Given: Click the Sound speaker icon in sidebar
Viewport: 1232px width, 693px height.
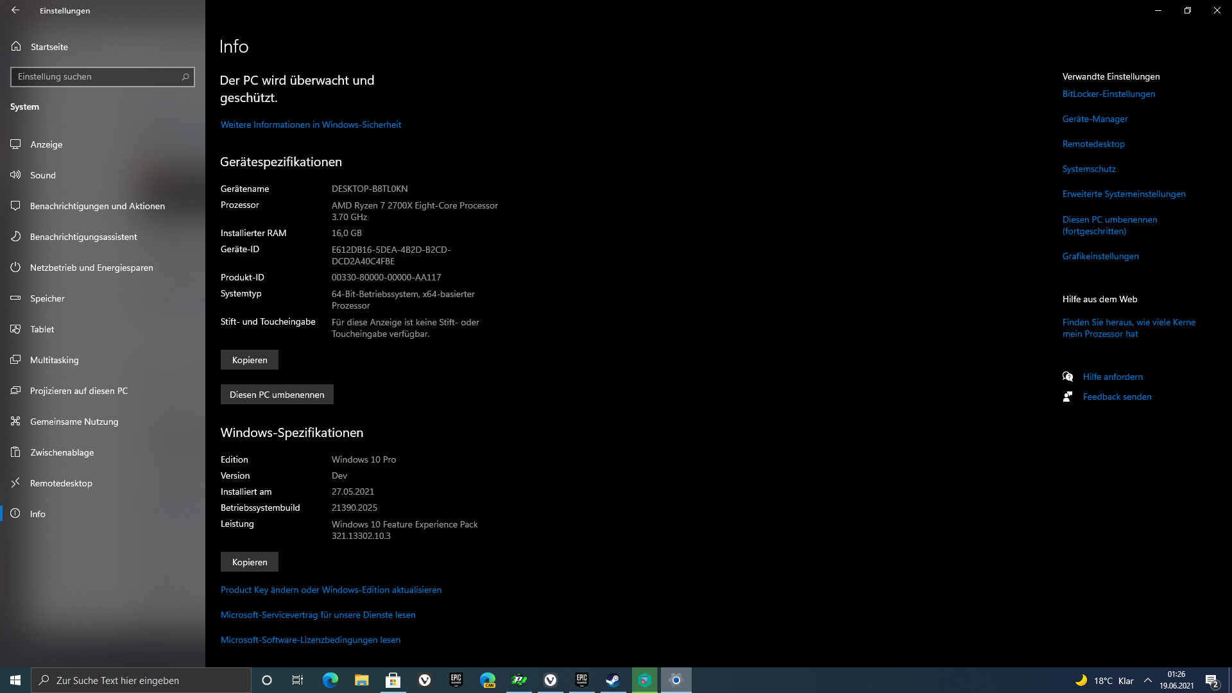Looking at the screenshot, I should [16, 175].
